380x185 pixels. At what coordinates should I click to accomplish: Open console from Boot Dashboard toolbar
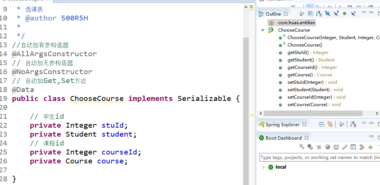click(x=336, y=147)
